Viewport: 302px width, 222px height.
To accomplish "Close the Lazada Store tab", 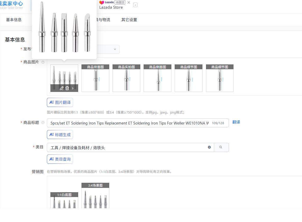I will [129, 3].
